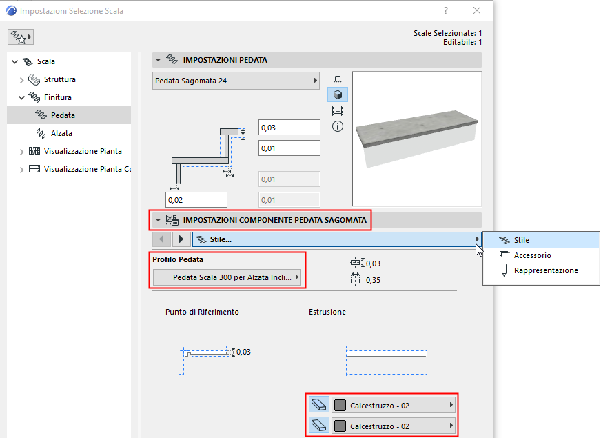Click the Scale Selezionate: 1 text
This screenshot has width=601, height=438.
pyautogui.click(x=447, y=33)
